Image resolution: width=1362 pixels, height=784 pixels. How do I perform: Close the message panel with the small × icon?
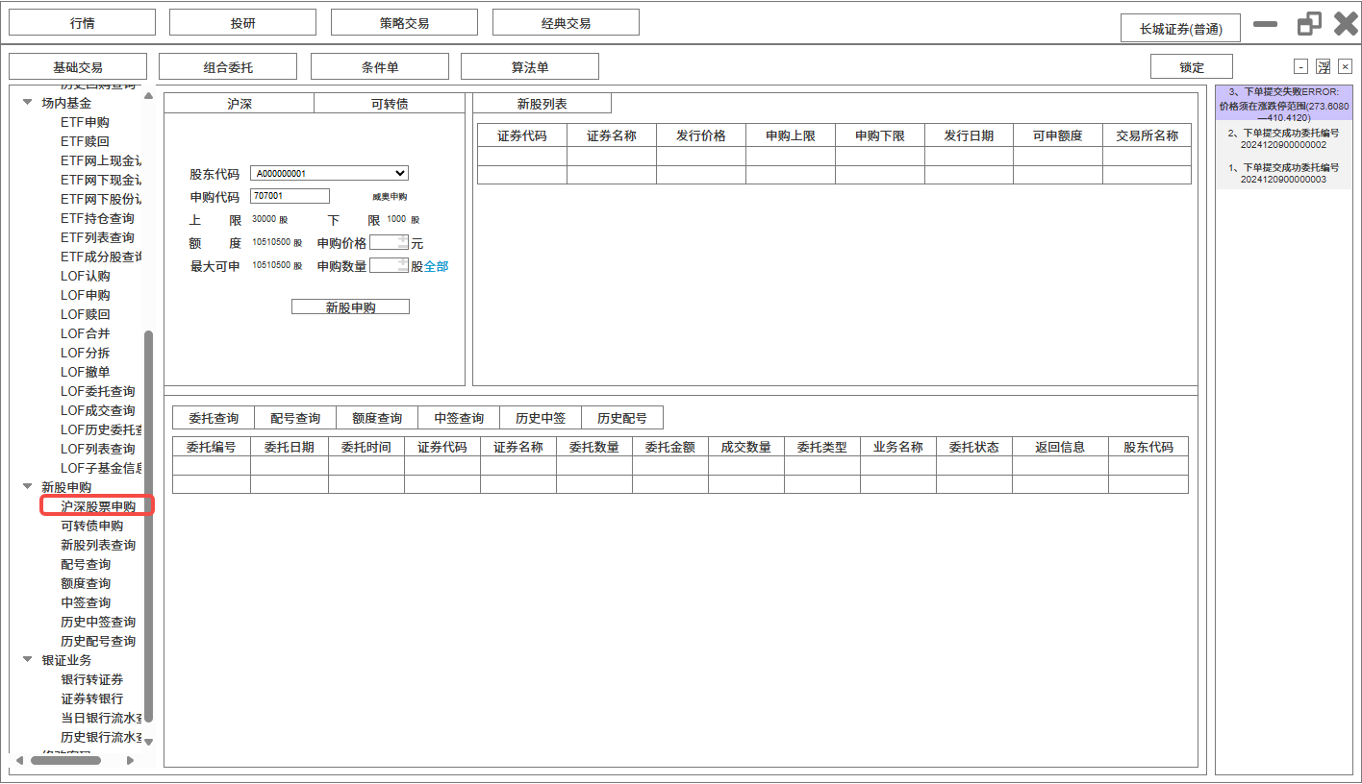point(1345,66)
